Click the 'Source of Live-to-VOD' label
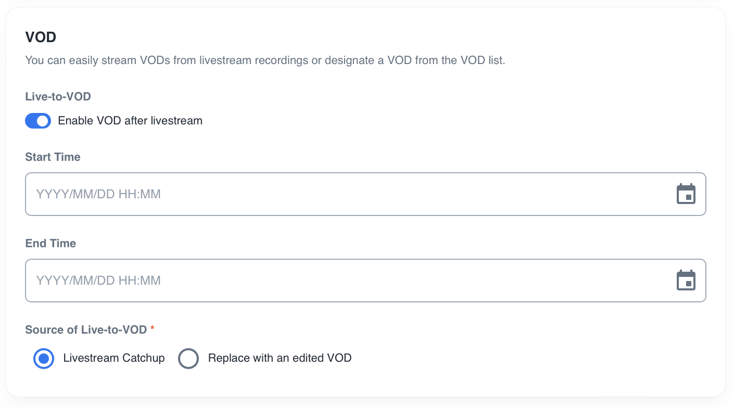Screen dimensions: 734x407 86,329
